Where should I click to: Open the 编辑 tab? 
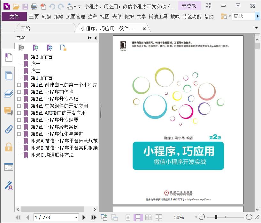tap(59, 17)
